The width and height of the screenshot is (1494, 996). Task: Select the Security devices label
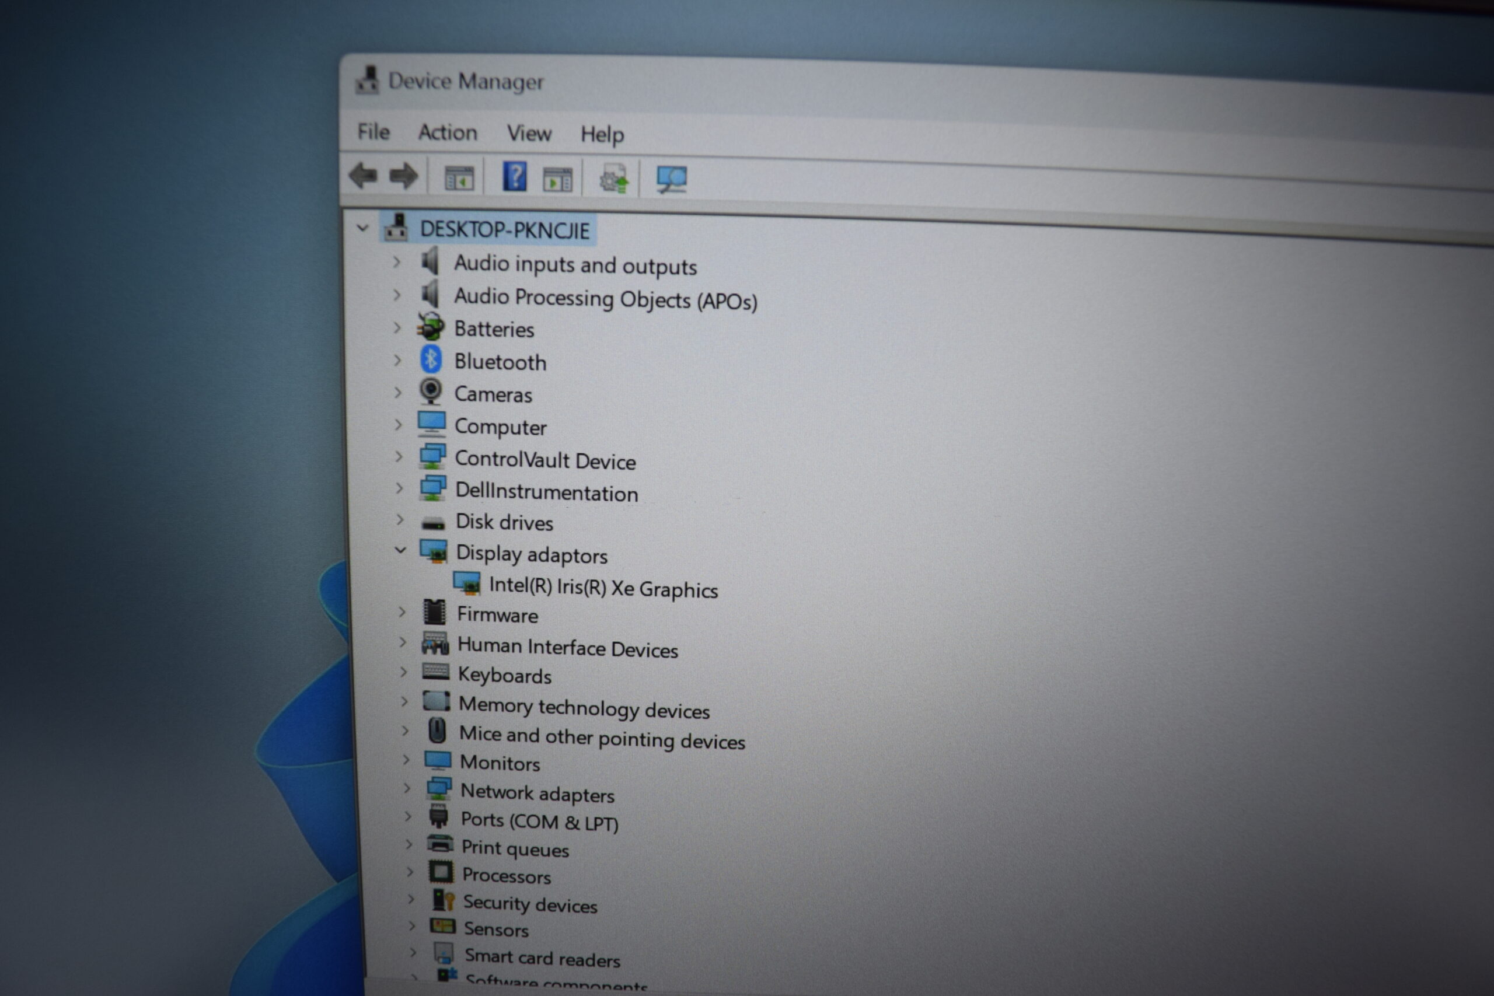pos(530,903)
